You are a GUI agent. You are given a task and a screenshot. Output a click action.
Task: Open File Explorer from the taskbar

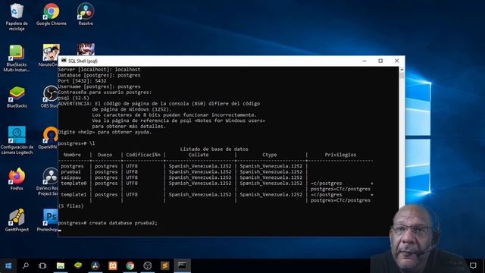click(61, 265)
